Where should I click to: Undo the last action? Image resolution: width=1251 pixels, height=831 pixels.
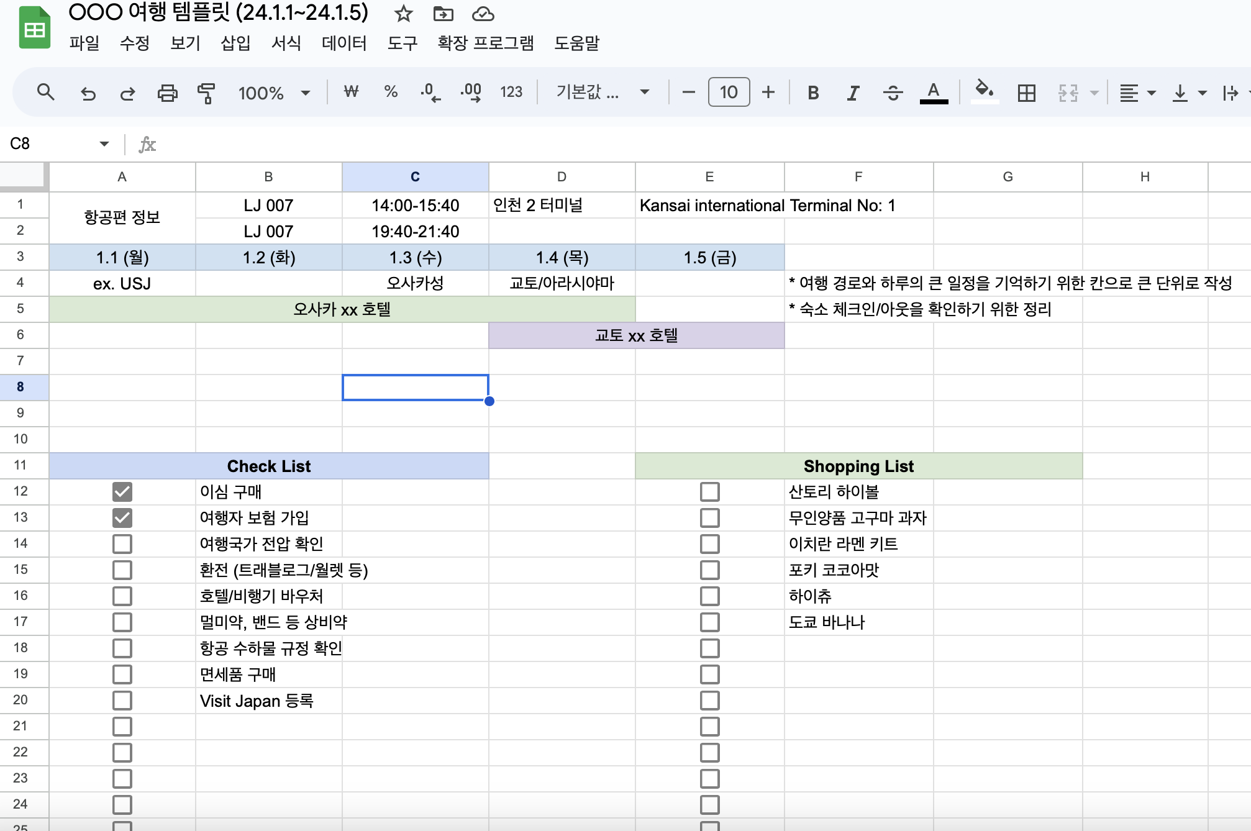click(x=88, y=93)
